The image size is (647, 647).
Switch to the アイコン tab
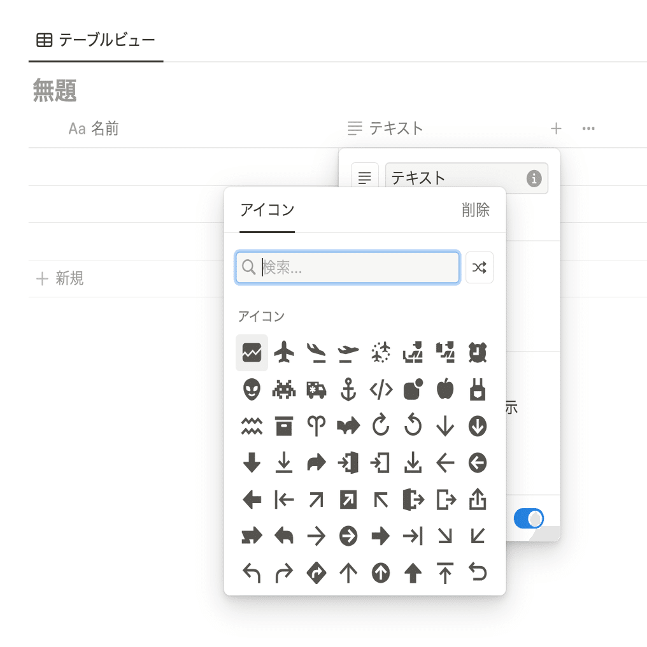[267, 210]
